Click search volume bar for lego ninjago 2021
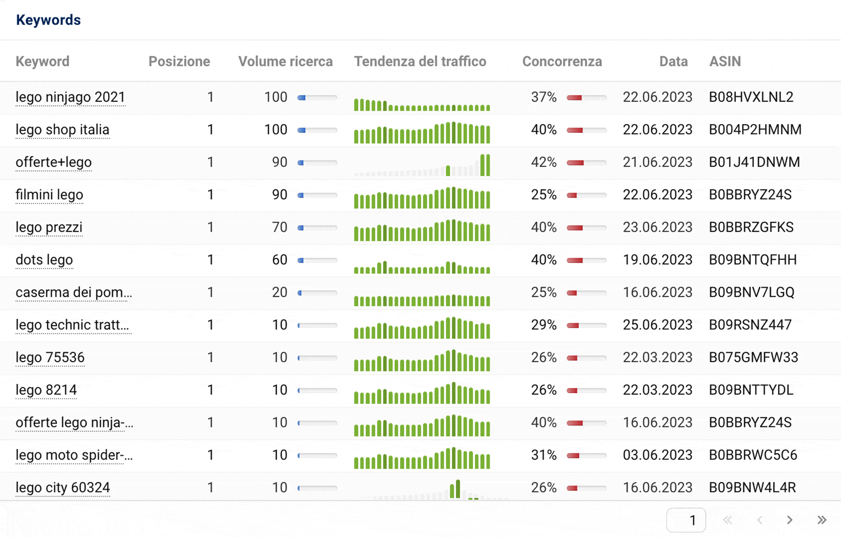This screenshot has height=537, width=841. point(318,97)
